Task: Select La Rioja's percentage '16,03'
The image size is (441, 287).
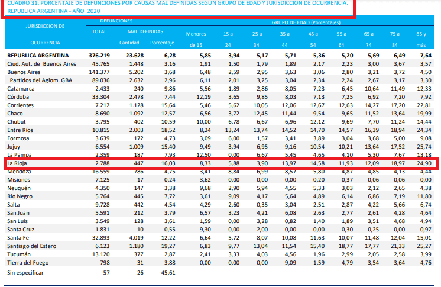Action: pos(168,163)
